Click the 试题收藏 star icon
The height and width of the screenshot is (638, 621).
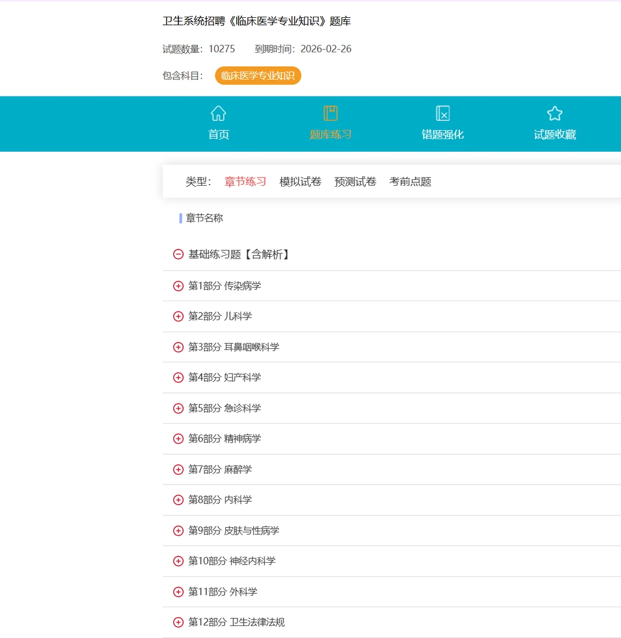click(x=555, y=114)
